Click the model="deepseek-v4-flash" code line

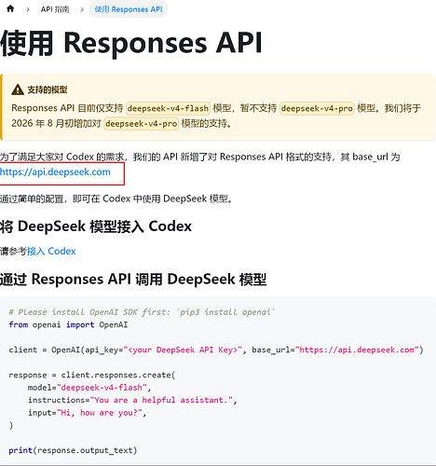[89, 388]
